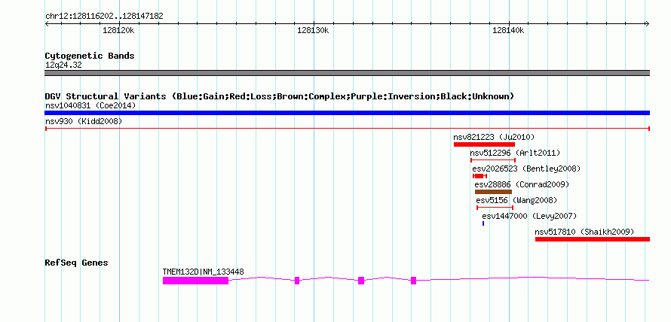Click the nsv512296 (Arlt2011) label
The width and height of the screenshot is (671, 322).
pos(515,153)
